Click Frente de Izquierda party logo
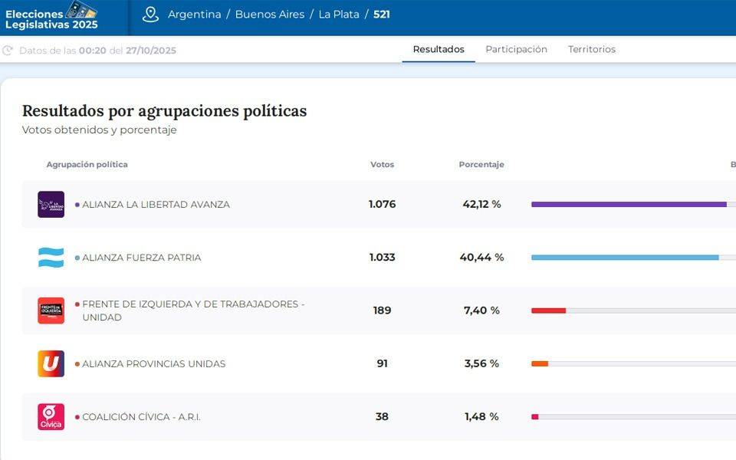The image size is (736, 460). coord(51,310)
